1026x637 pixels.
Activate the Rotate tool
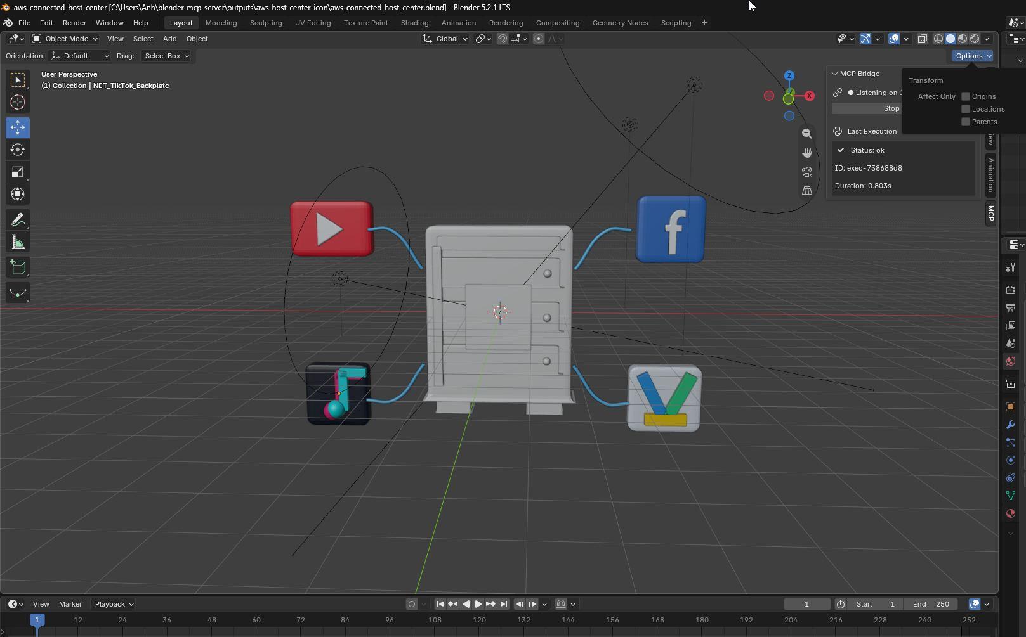tap(18, 150)
